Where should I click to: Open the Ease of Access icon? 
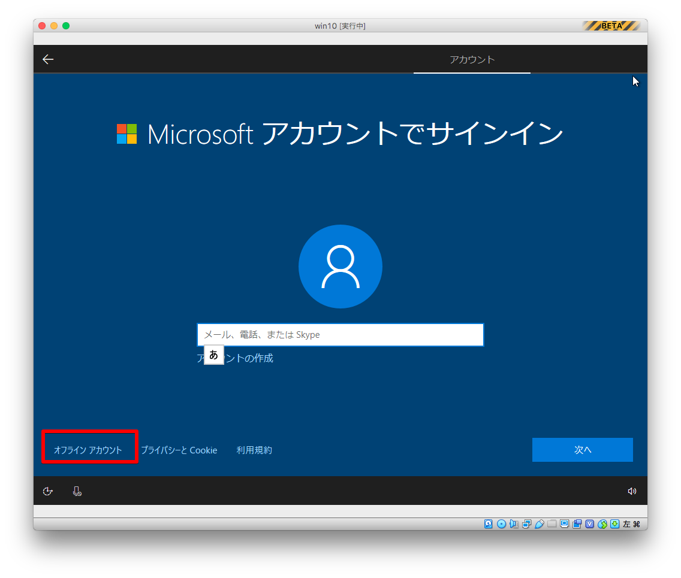coord(48,491)
